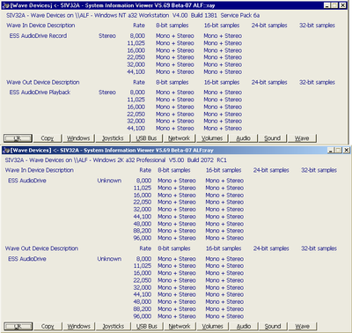The height and width of the screenshot is (333, 352).
Task: Minimize the Windows NT Wave Devices window
Action: pos(327,5)
